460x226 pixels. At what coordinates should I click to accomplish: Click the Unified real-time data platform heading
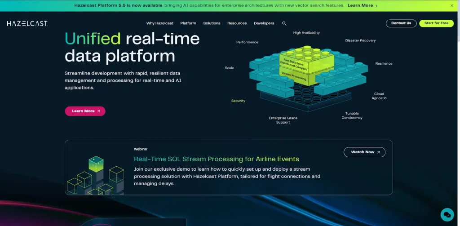[x=132, y=47]
